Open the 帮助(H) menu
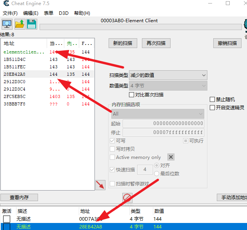Viewport: 247px width, 230px height. point(82,13)
